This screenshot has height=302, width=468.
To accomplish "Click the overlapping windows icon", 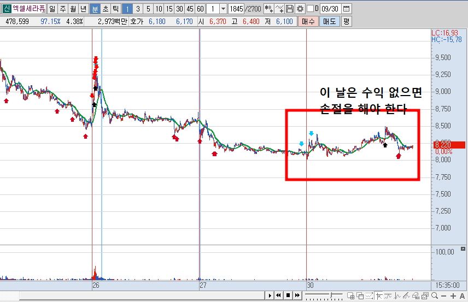I will tap(360, 296).
